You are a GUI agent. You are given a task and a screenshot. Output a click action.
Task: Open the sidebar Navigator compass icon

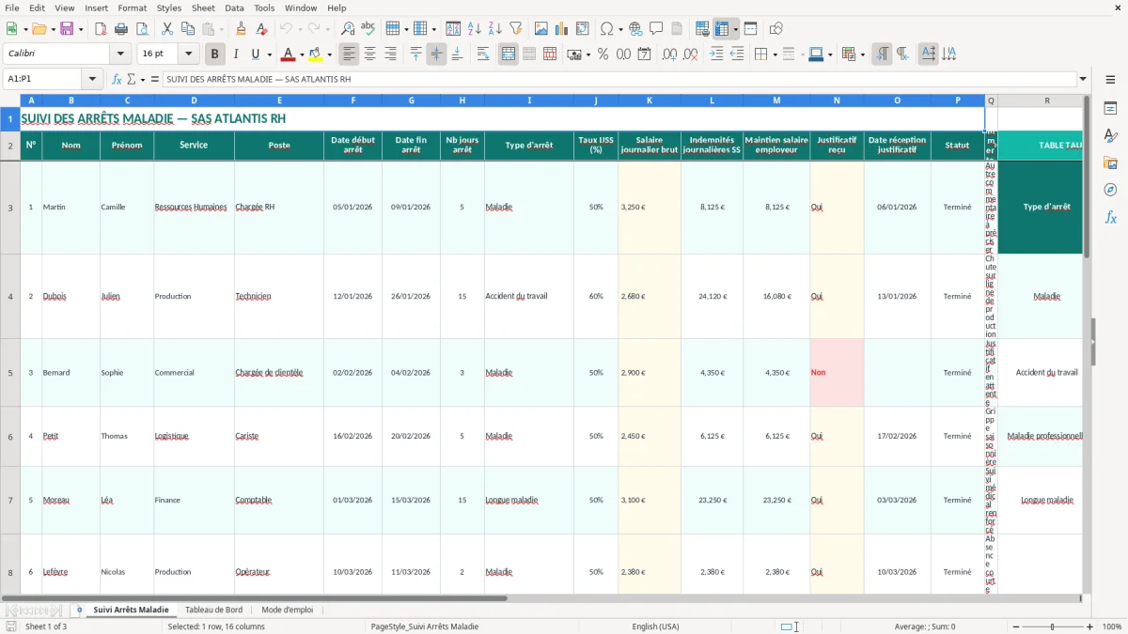tap(1110, 190)
